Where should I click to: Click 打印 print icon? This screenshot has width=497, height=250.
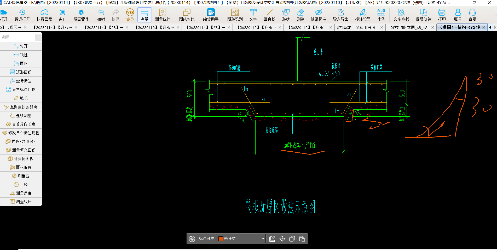pyautogui.click(x=442, y=15)
